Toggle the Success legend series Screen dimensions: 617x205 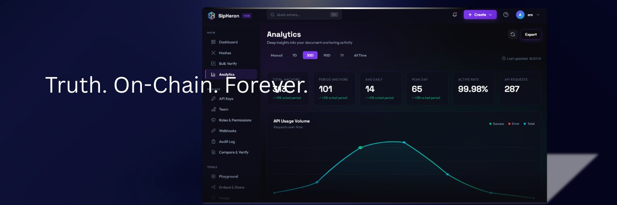[x=496, y=124]
